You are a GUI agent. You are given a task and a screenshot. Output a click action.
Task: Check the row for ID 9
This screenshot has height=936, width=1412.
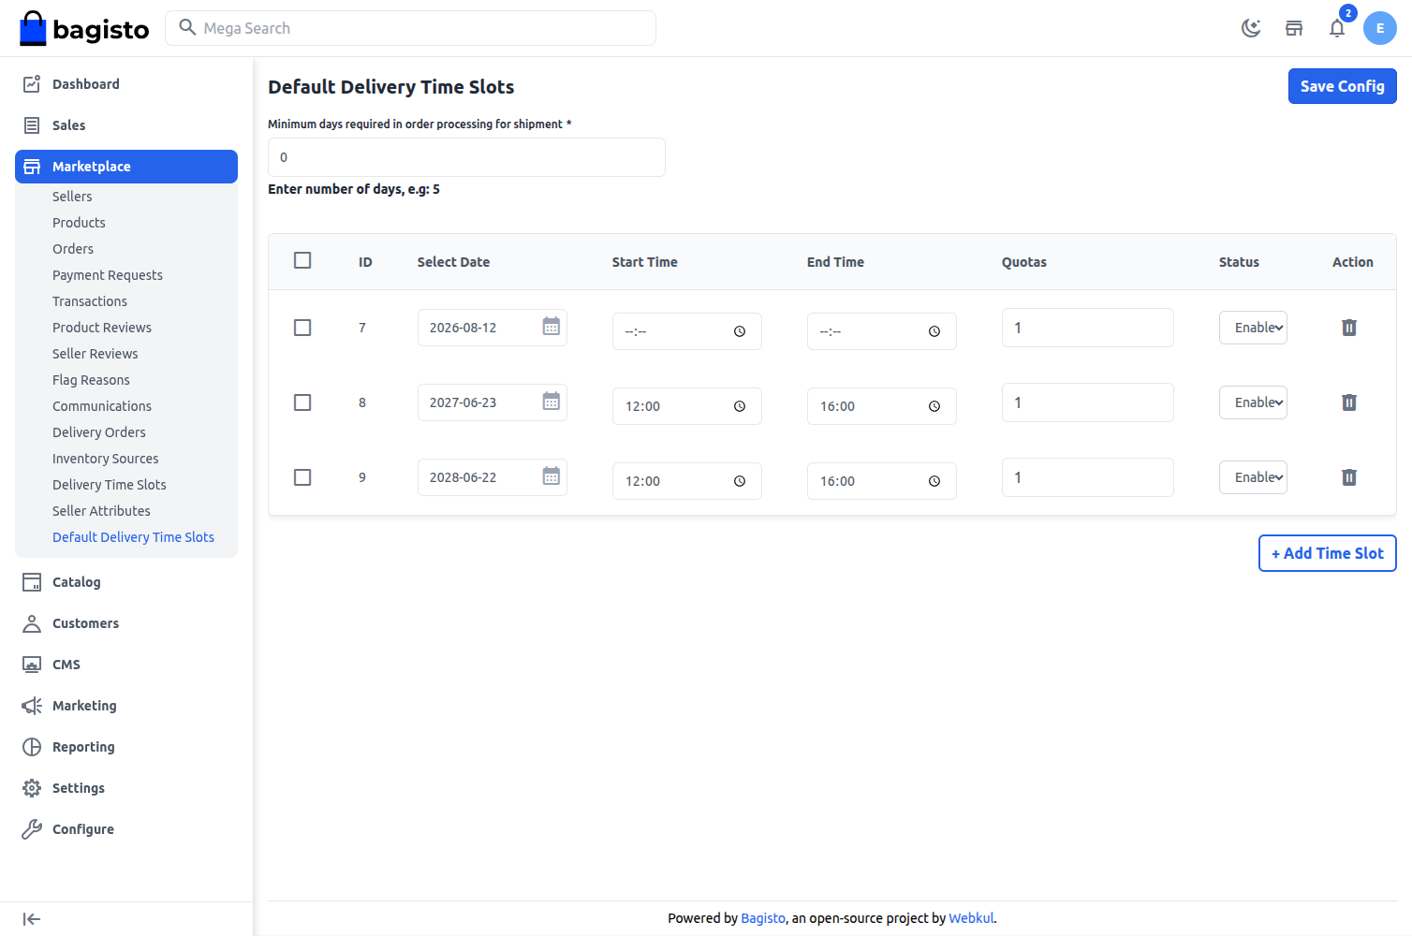[302, 477]
